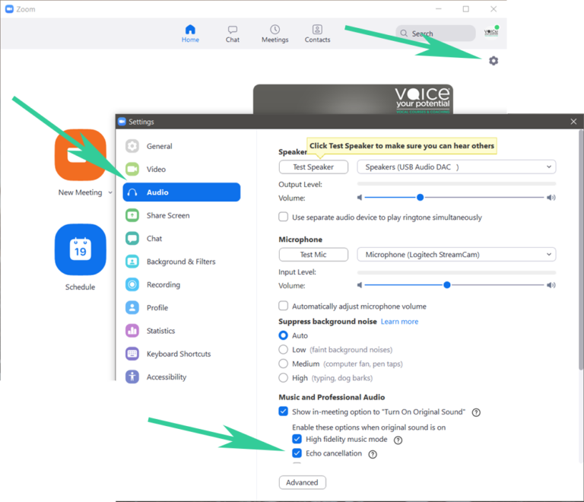The image size is (584, 502).
Task: Expand New Meeting options arrow
Action: pos(110,192)
